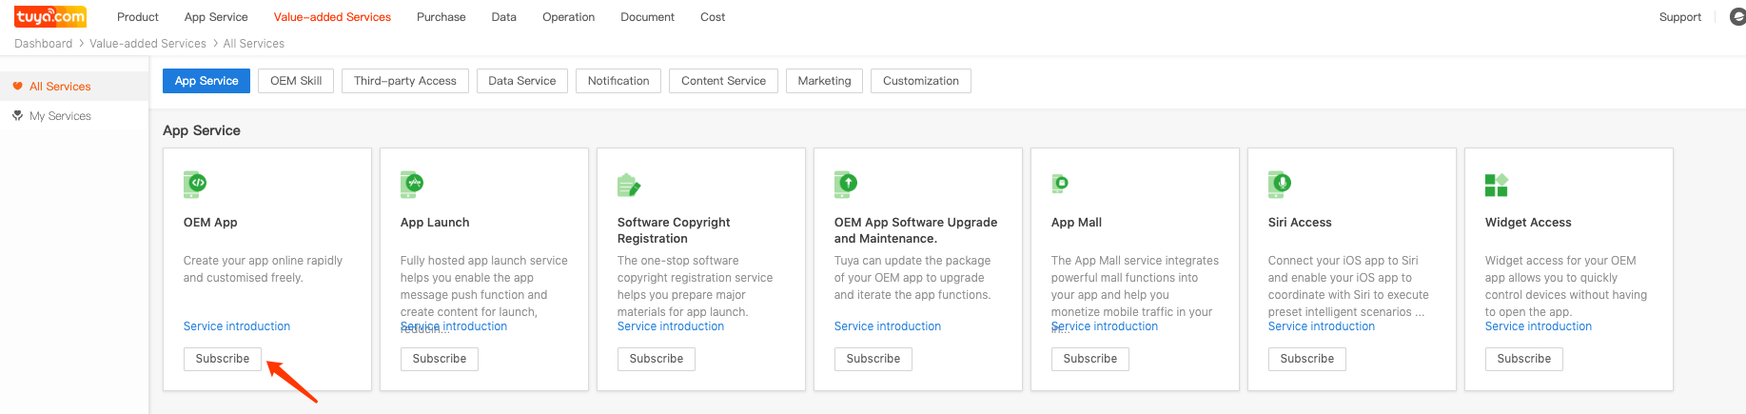1746x414 pixels.
Task: Switch to the Data Service tab
Action: pyautogui.click(x=522, y=81)
